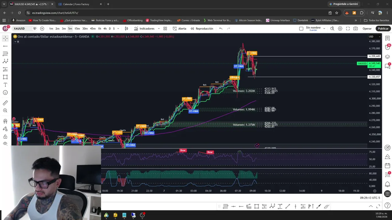Viewport: 392px width, 220px height.
Task: Toggle the layout select square
Action: pos(301,28)
